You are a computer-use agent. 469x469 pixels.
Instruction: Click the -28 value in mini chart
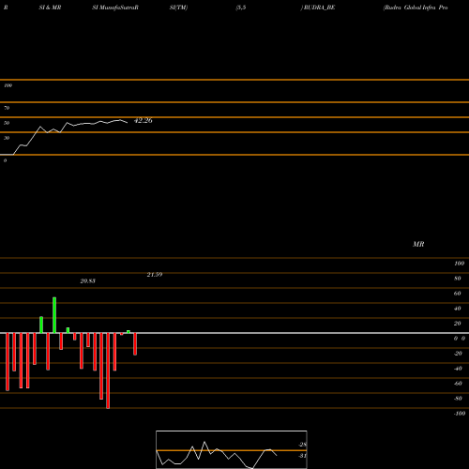coord(302,445)
